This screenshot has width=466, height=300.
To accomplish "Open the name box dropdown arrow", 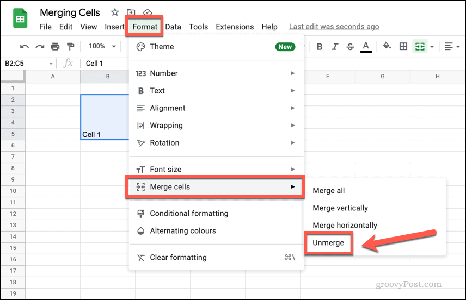I will click(x=51, y=64).
